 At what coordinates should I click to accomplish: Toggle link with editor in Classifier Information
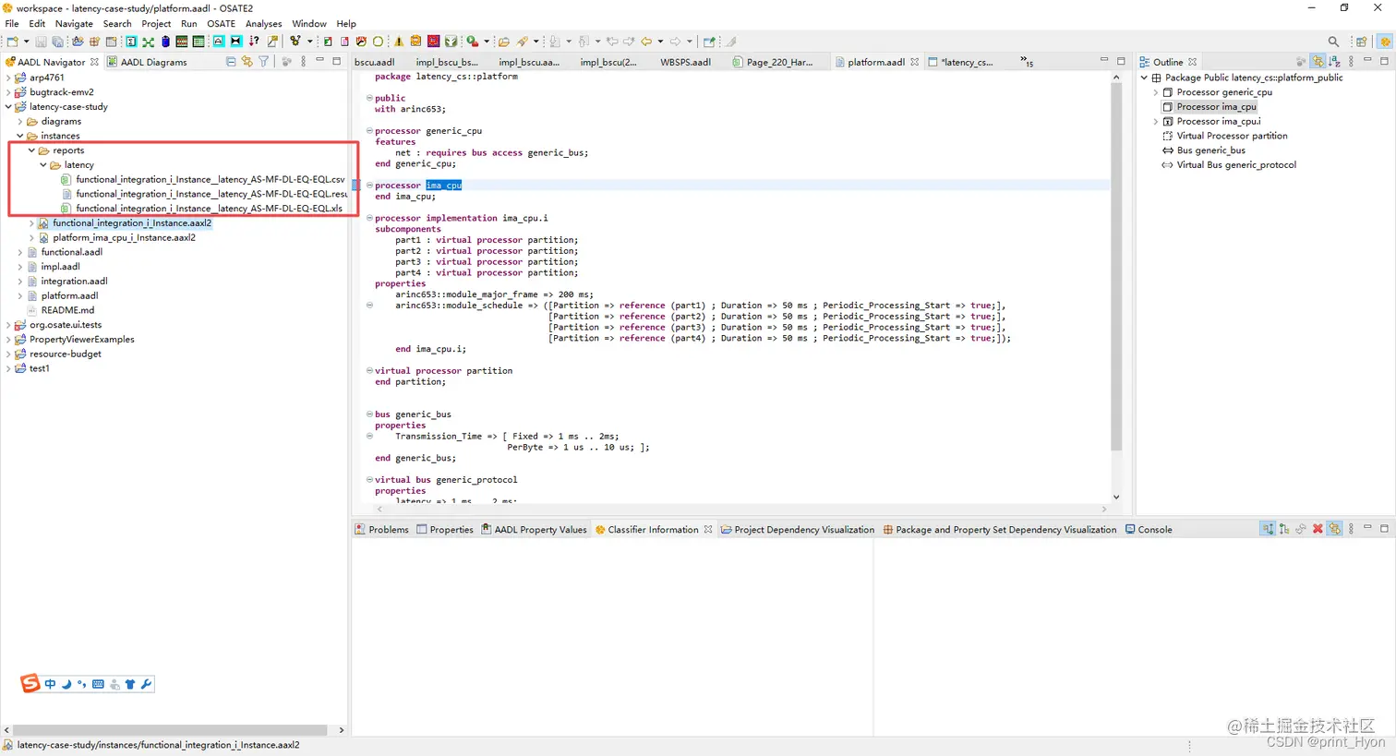pyautogui.click(x=1334, y=529)
